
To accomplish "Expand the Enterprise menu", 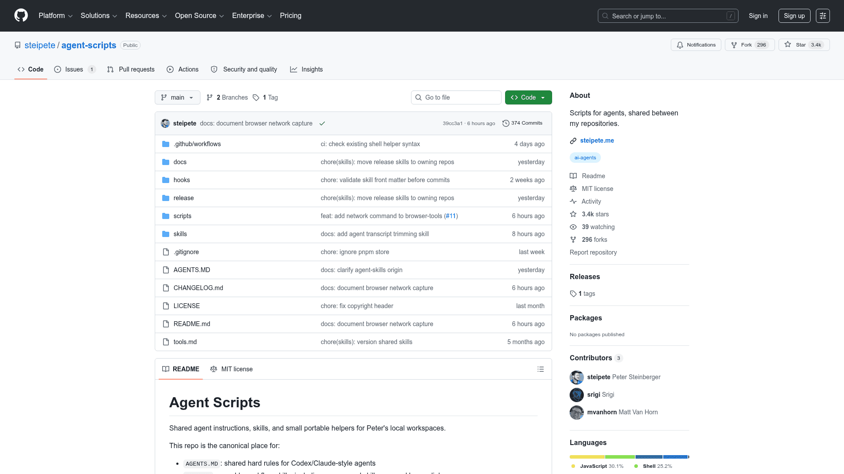I will pyautogui.click(x=252, y=15).
